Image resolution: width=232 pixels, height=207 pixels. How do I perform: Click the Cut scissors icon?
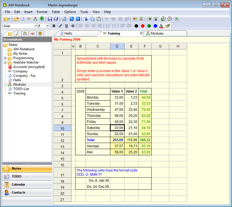coord(86,19)
